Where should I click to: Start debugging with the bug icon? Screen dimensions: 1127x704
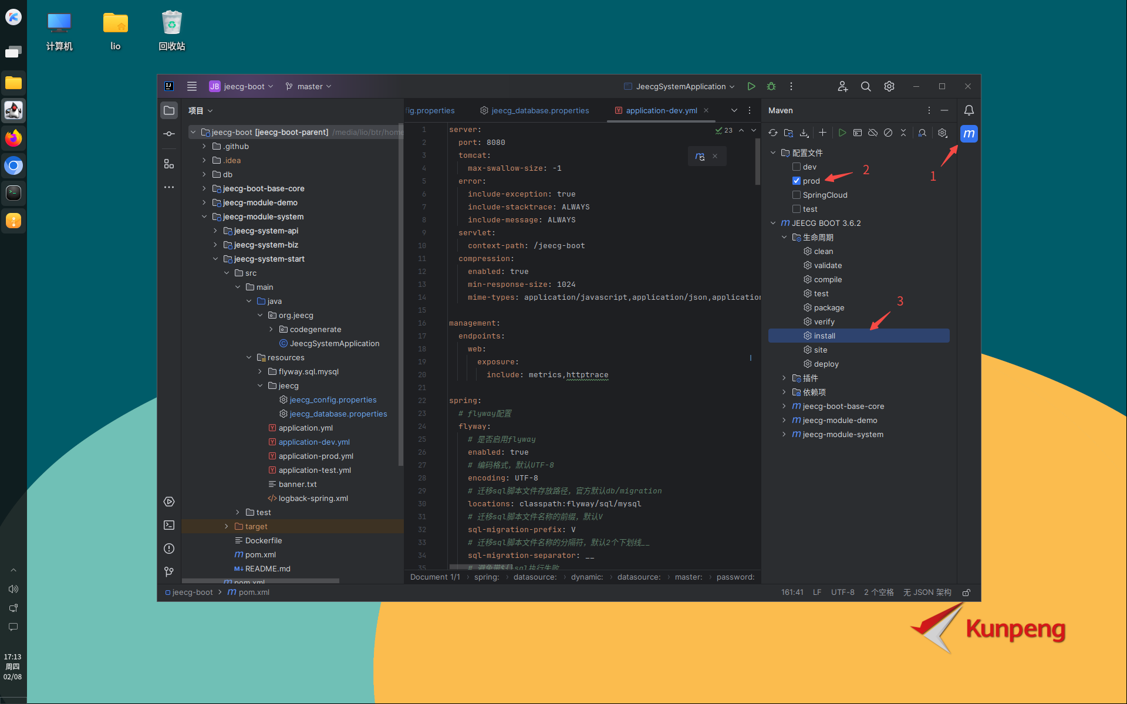(x=771, y=86)
